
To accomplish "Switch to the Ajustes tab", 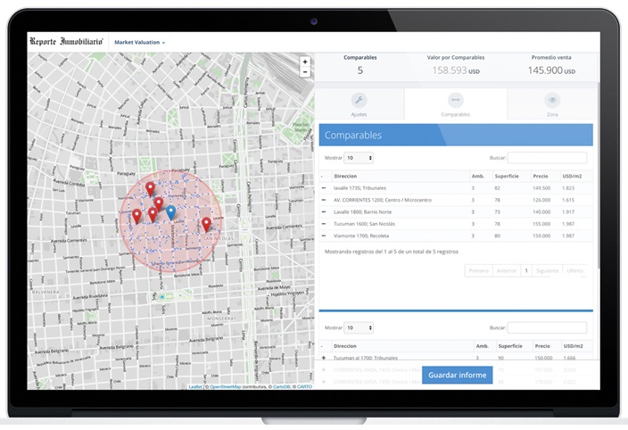I will (x=359, y=105).
